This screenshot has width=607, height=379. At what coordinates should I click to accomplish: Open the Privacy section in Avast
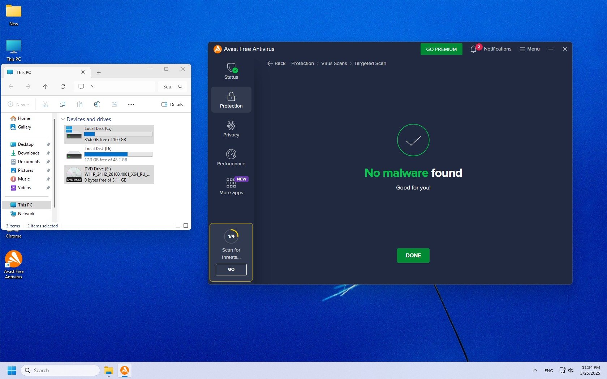(231, 128)
